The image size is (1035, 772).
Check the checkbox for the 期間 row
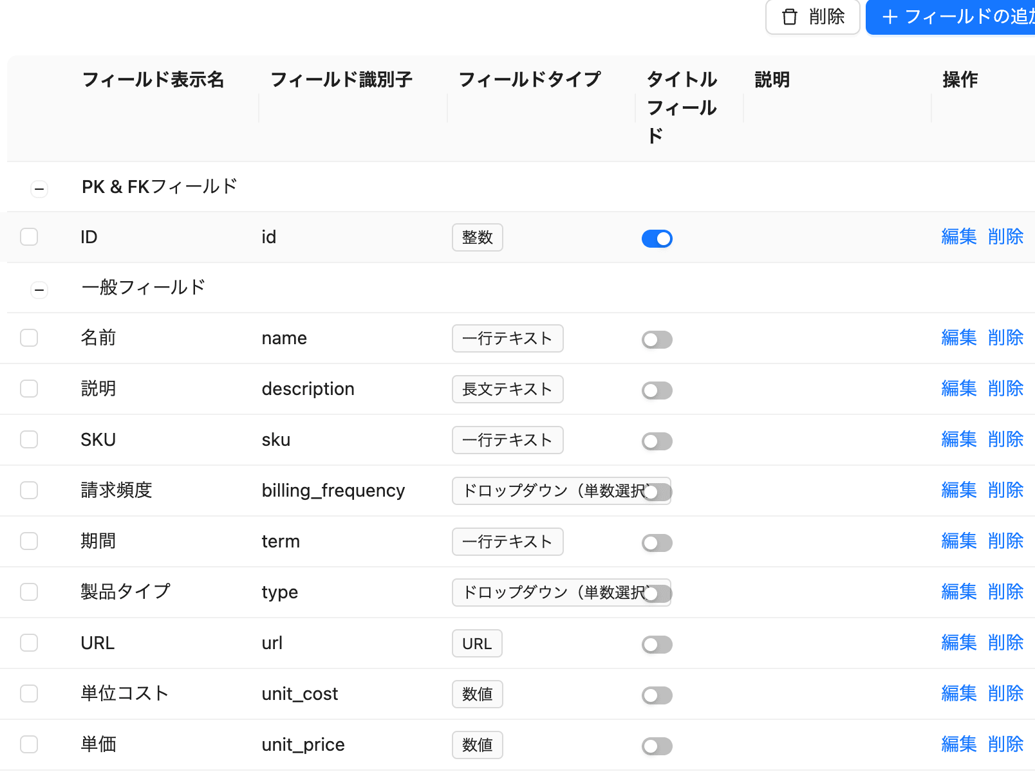[x=29, y=541]
